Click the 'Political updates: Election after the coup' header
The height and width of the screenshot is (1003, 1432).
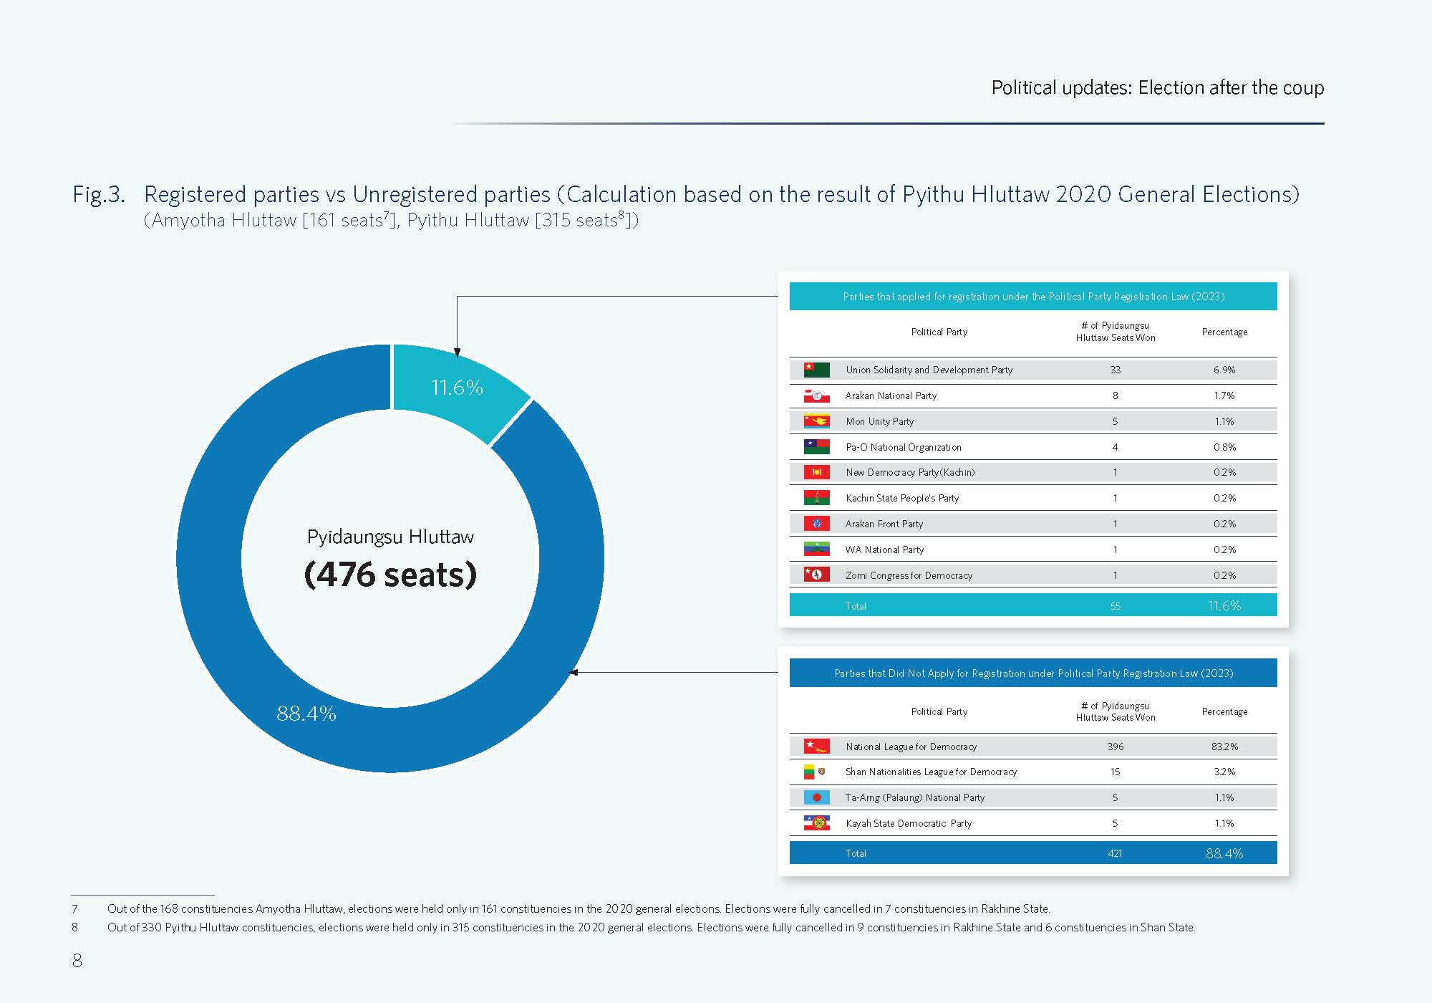(1158, 88)
